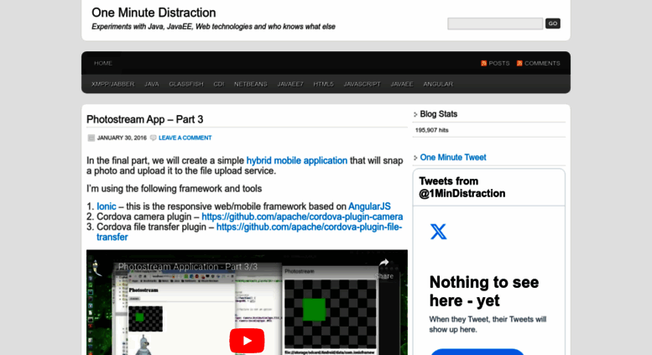Click the Posts feed link
The image size is (652, 355).
(499, 63)
